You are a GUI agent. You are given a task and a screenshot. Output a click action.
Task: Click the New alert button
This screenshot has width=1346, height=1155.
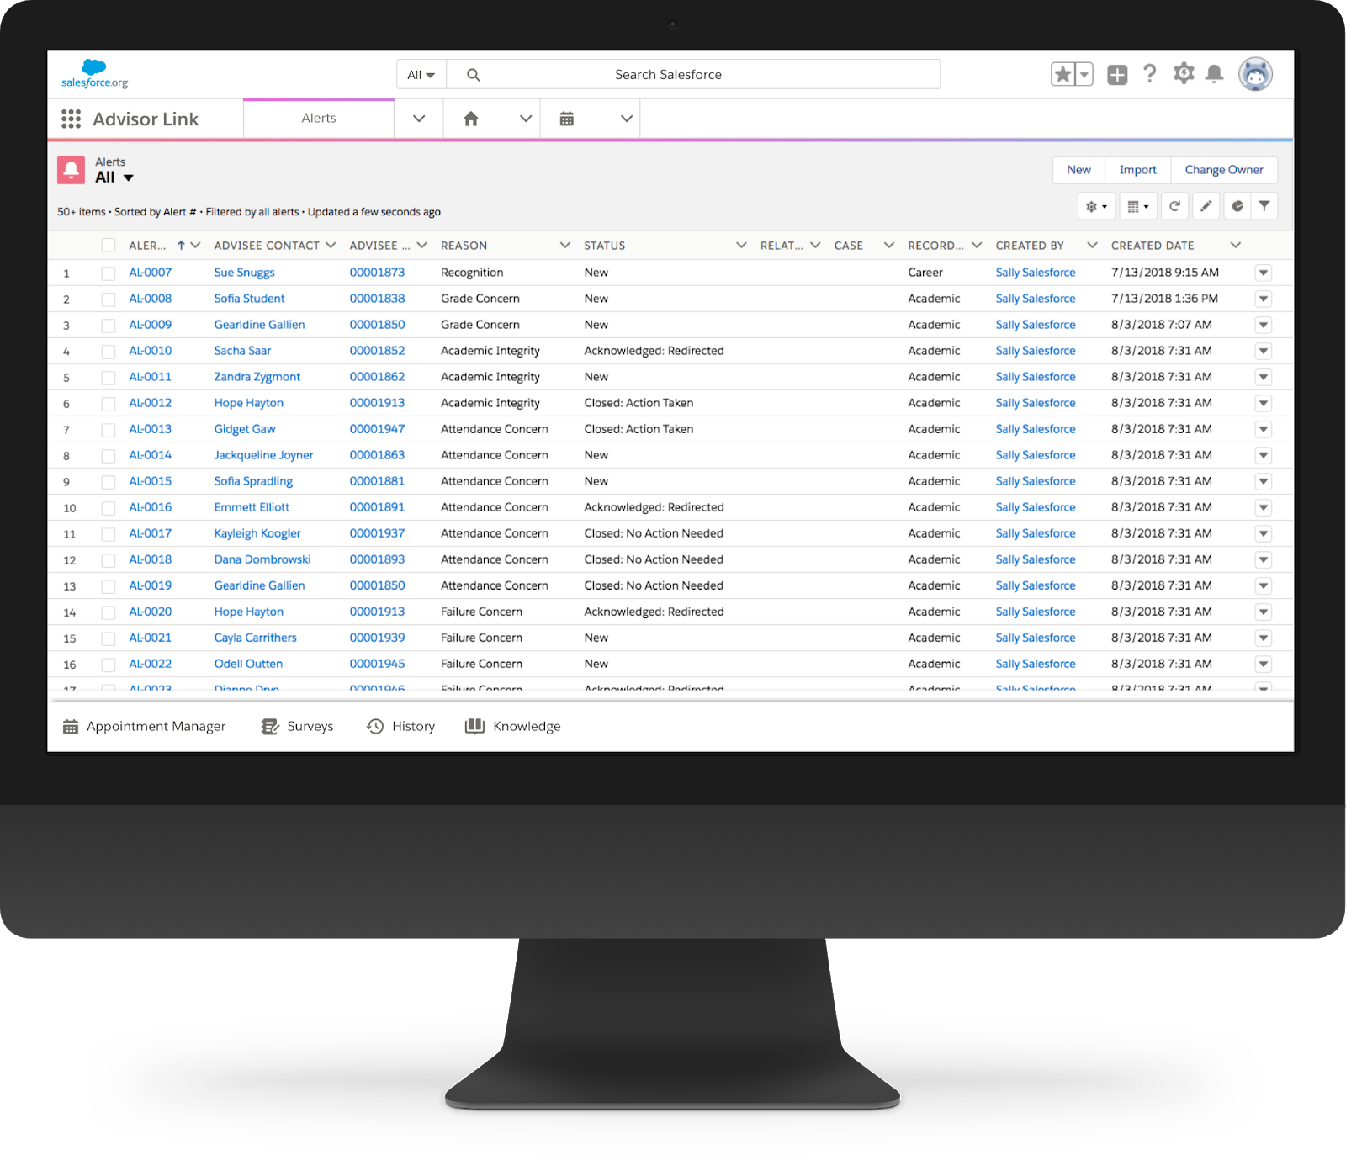(1078, 170)
